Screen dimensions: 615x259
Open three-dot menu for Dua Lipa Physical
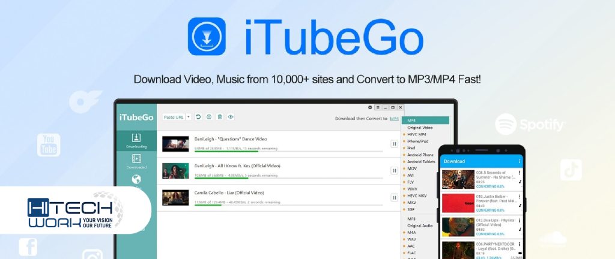tap(520, 220)
